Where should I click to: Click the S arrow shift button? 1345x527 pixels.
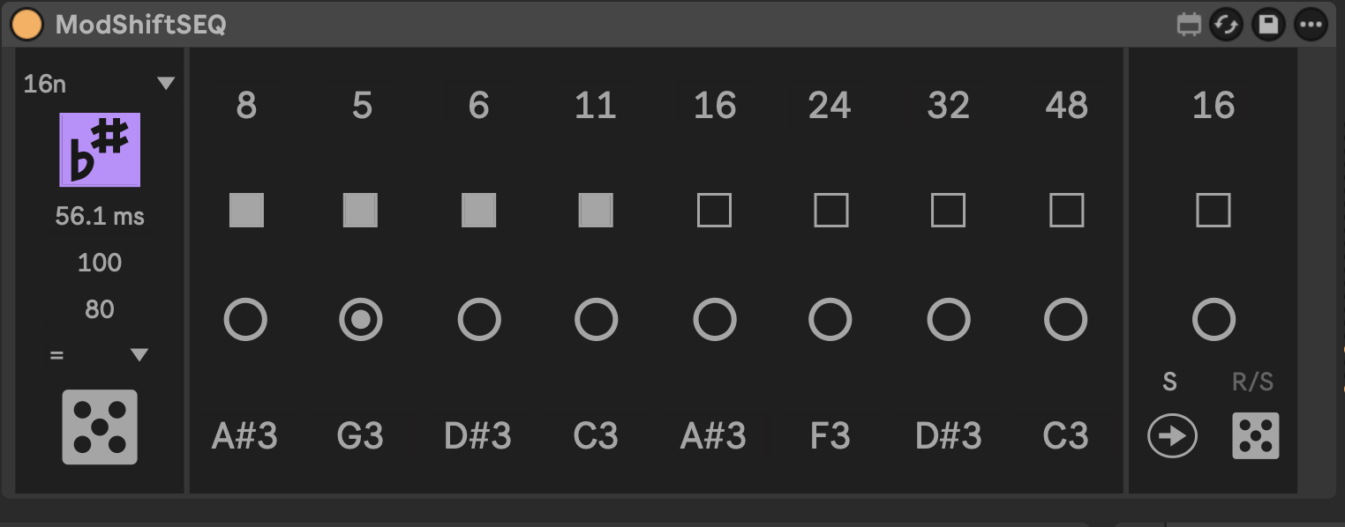(1172, 436)
